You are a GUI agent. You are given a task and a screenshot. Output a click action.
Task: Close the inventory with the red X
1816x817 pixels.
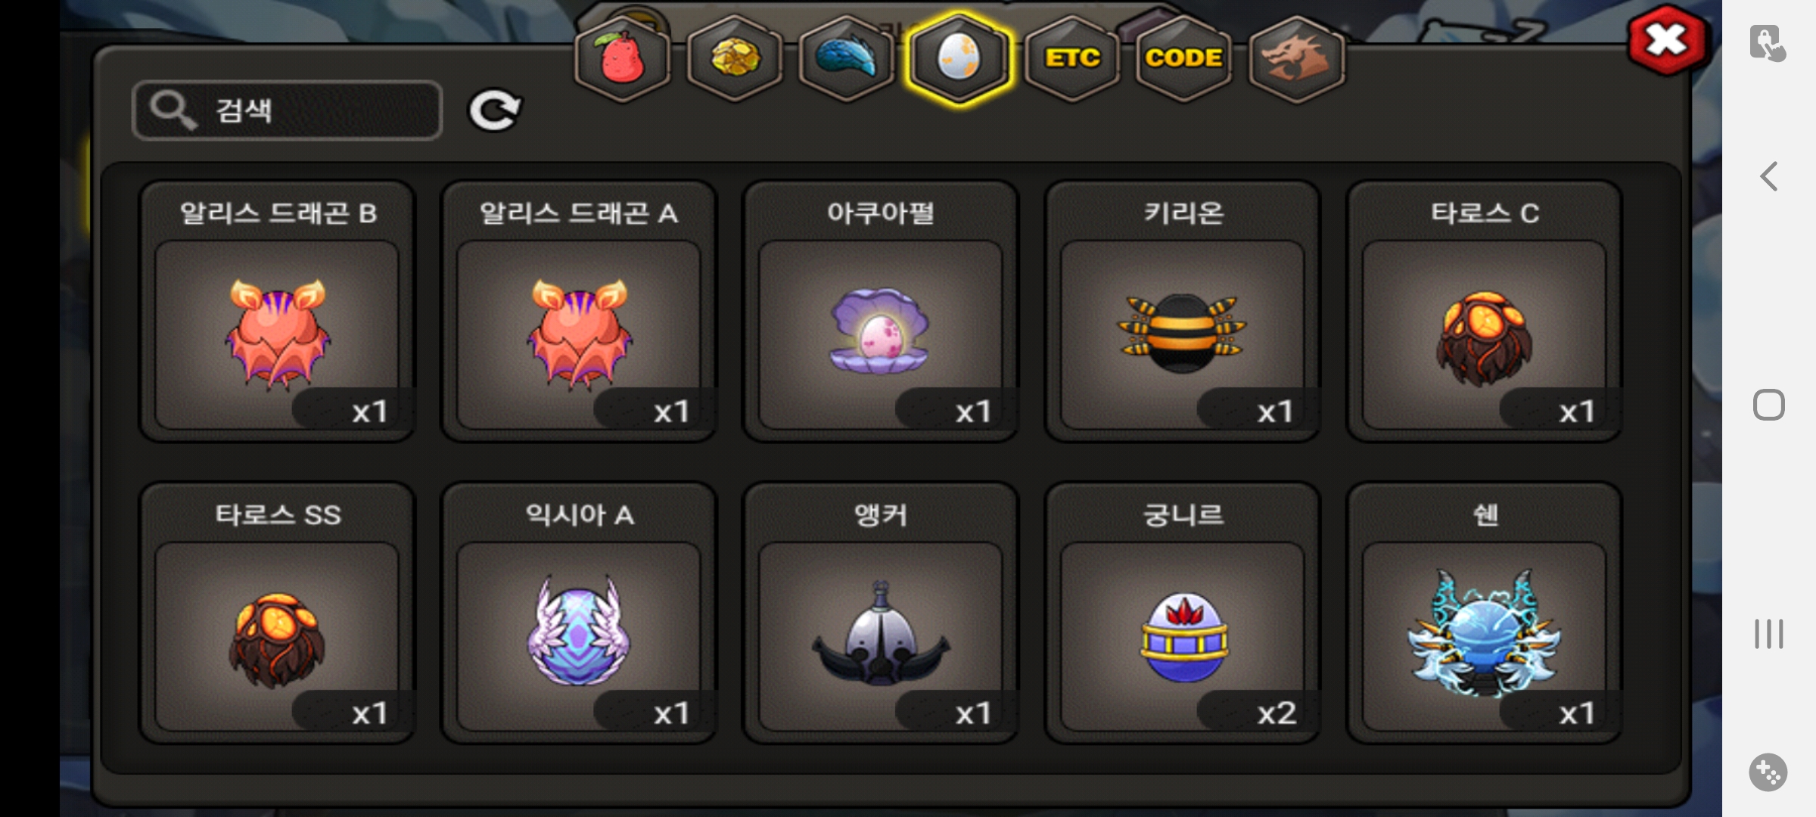pyautogui.click(x=1666, y=40)
